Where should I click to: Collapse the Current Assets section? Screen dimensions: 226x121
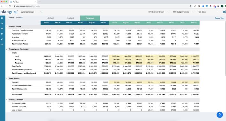(x=7, y=27)
